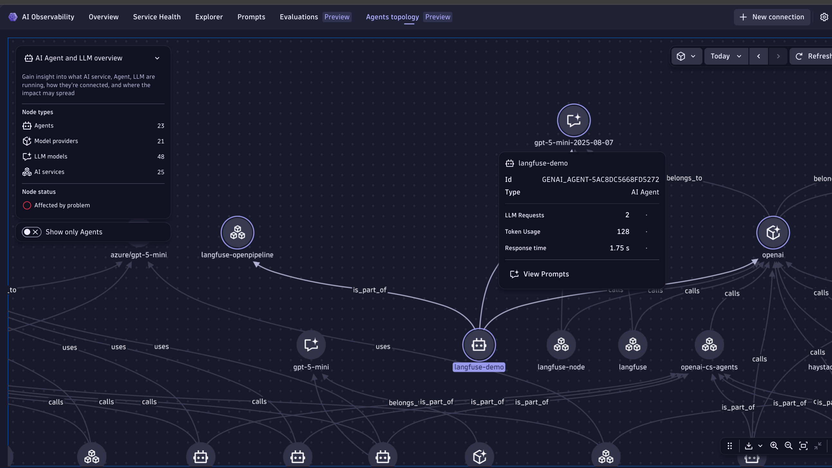
Task: Select the openai model provider node
Action: (773, 232)
